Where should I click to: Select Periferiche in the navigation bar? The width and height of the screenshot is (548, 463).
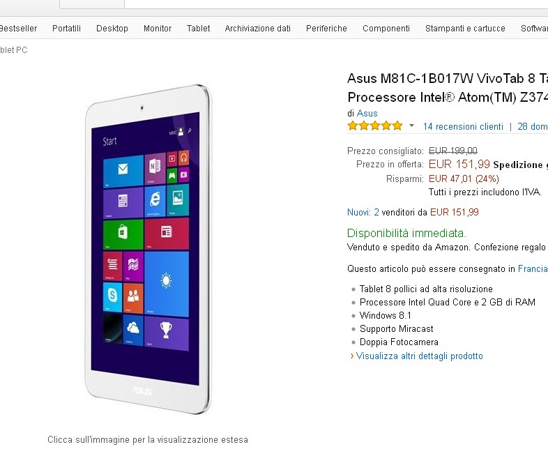(x=326, y=29)
